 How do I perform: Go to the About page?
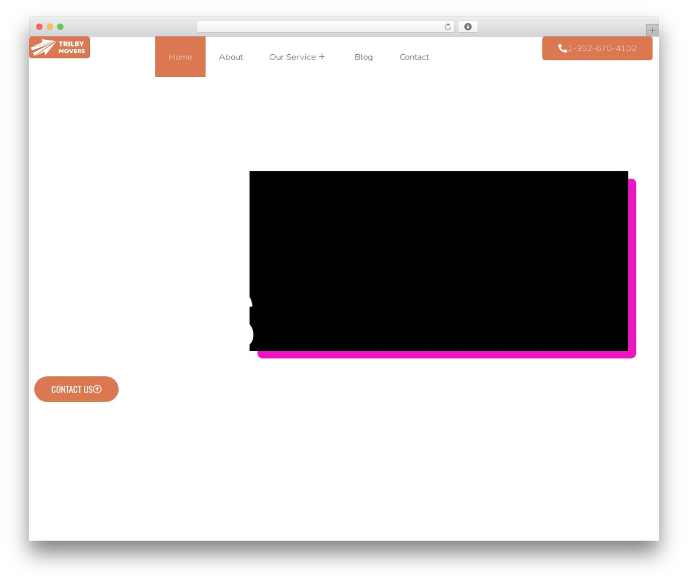coord(231,57)
